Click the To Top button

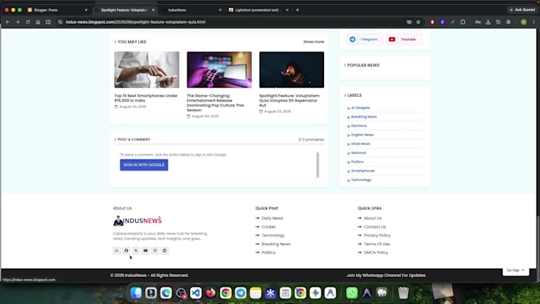coord(515,270)
